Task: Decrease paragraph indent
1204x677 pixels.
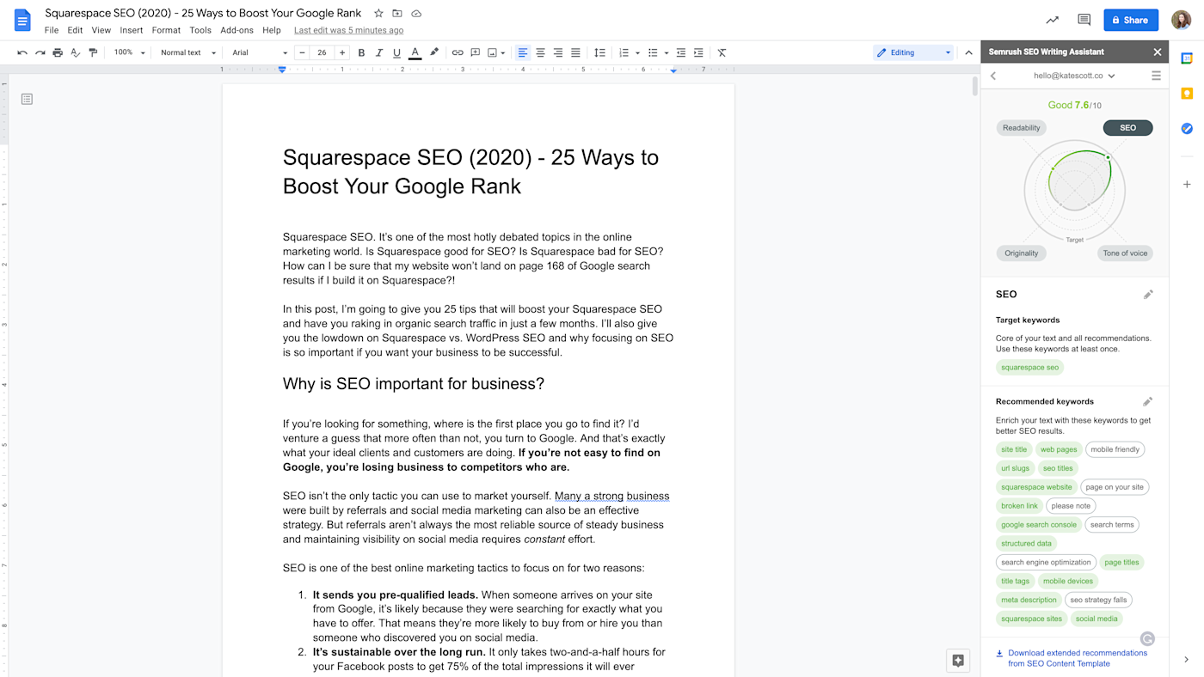Action: pyautogui.click(x=681, y=52)
